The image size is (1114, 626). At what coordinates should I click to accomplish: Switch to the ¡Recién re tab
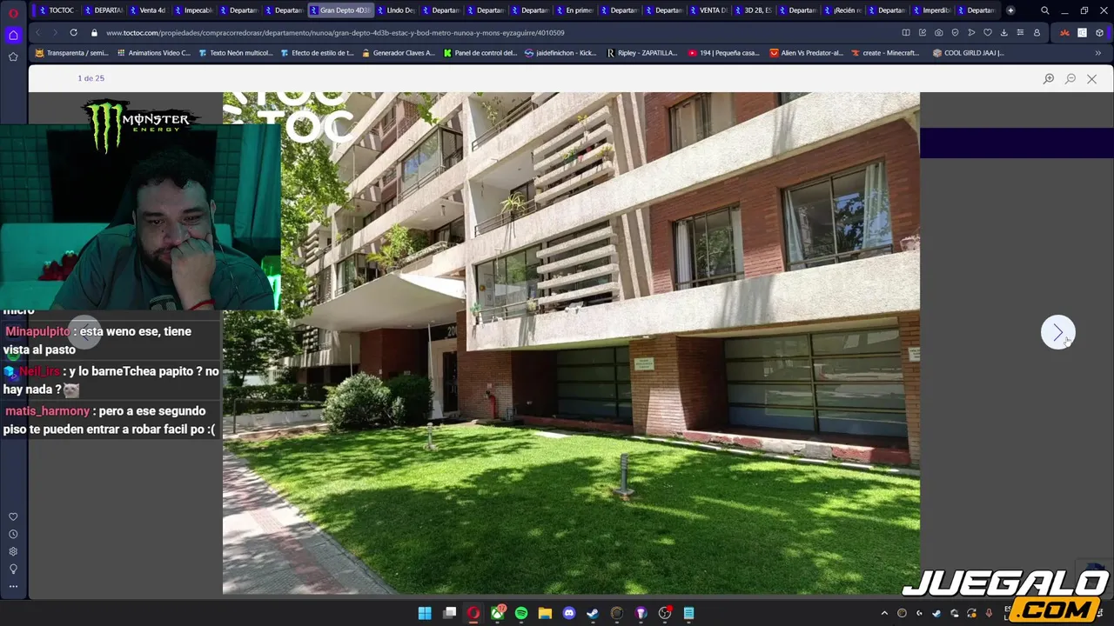(842, 10)
